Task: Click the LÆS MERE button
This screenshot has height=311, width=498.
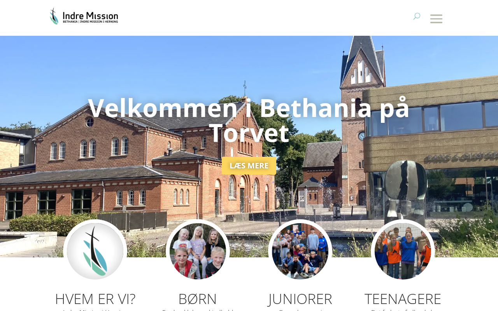Action: pyautogui.click(x=249, y=166)
